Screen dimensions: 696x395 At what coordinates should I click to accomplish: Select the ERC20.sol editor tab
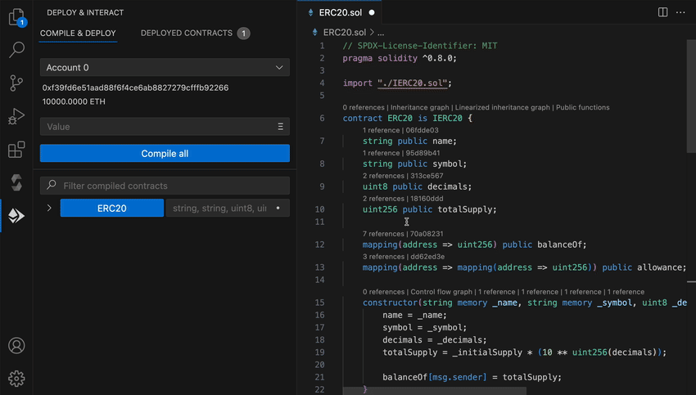click(x=341, y=13)
